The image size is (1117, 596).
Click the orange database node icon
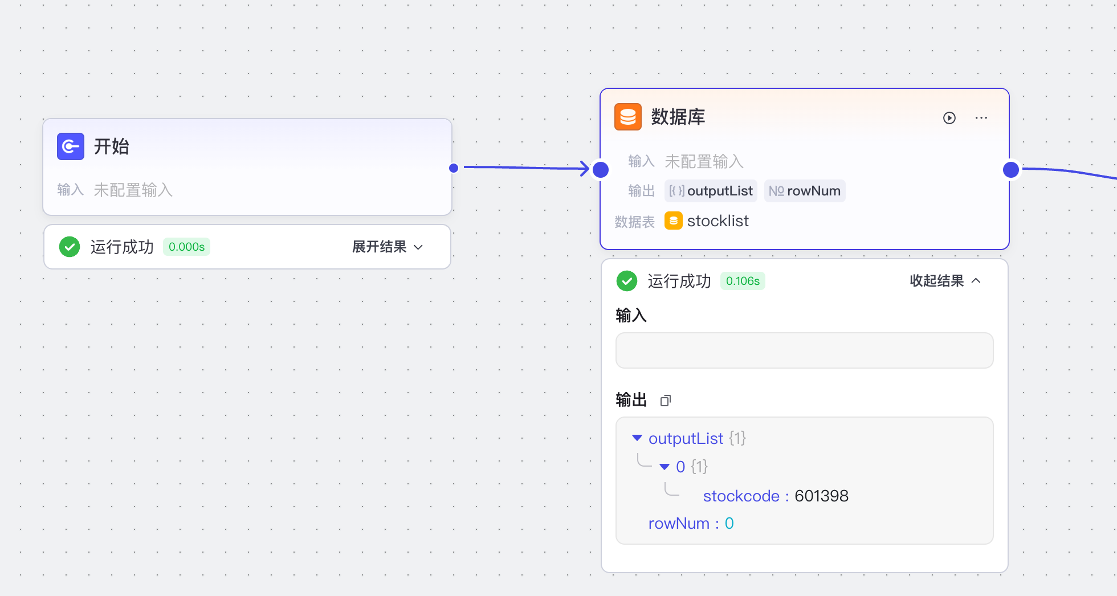[x=628, y=117]
